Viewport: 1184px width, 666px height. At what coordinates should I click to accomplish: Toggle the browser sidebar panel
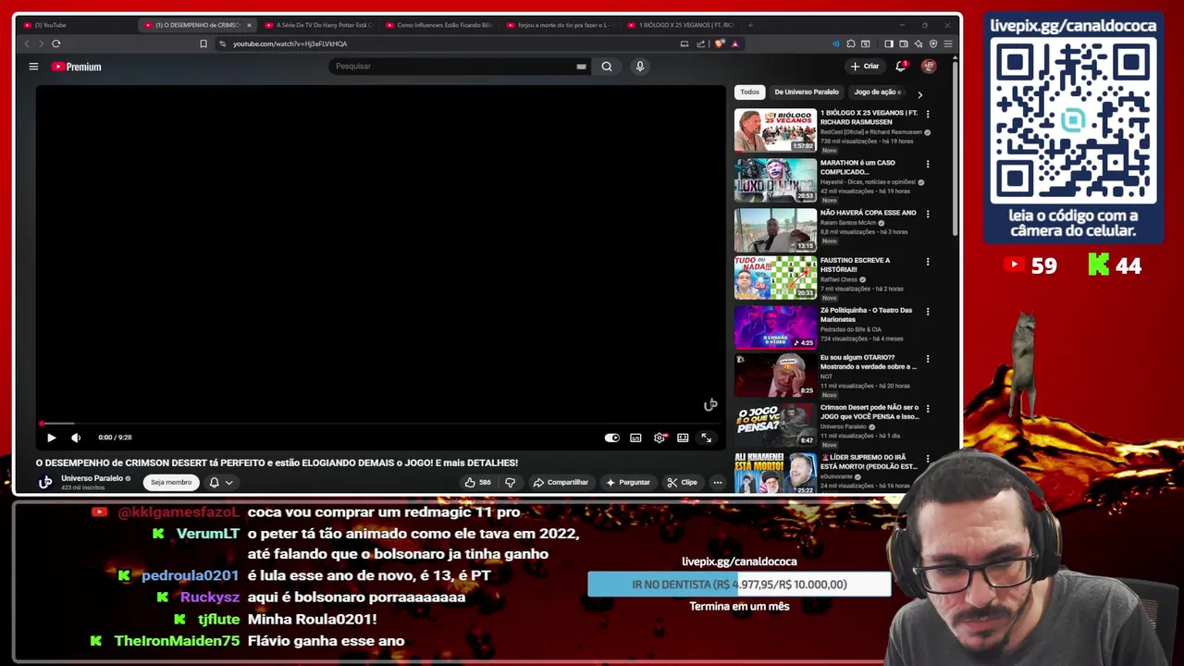point(889,43)
